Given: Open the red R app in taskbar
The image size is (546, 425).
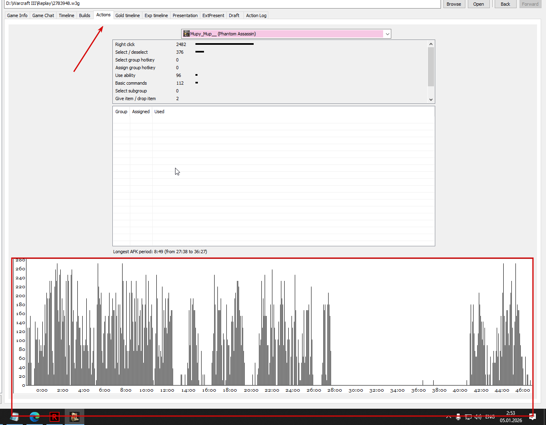Looking at the screenshot, I should [55, 417].
